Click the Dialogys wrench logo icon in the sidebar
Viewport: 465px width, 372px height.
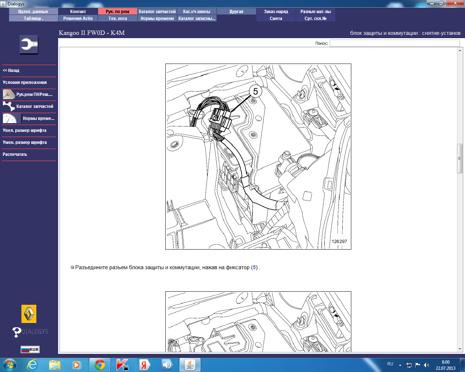[29, 45]
